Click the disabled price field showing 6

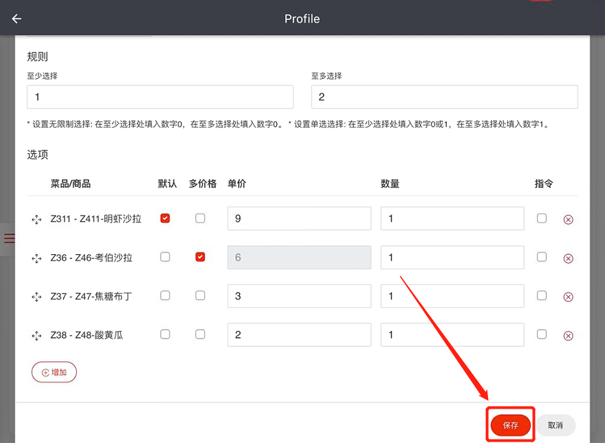point(300,257)
